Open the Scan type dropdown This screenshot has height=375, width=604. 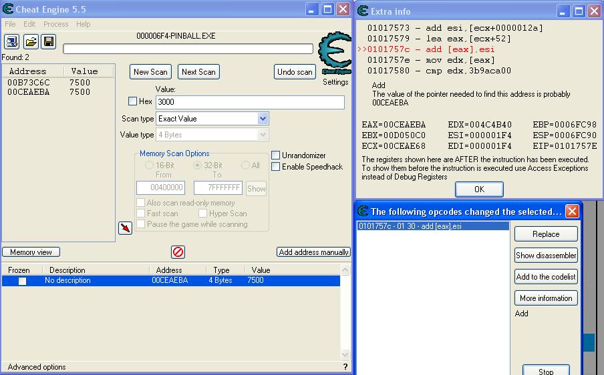(x=263, y=119)
